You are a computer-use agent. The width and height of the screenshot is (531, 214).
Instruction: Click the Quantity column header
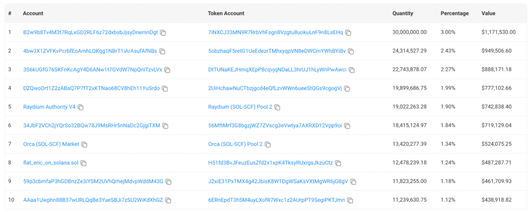pos(402,13)
